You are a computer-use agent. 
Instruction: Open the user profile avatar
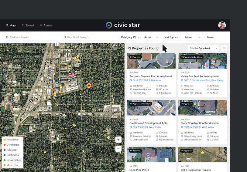(x=222, y=25)
